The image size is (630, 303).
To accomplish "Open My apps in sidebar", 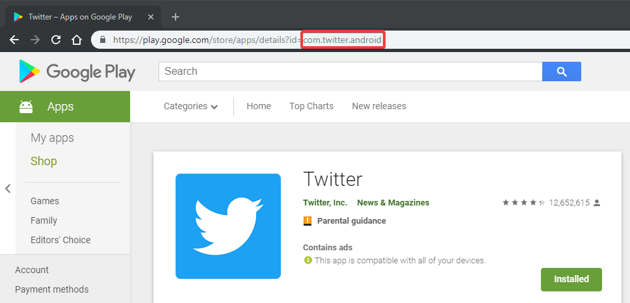I will [52, 138].
